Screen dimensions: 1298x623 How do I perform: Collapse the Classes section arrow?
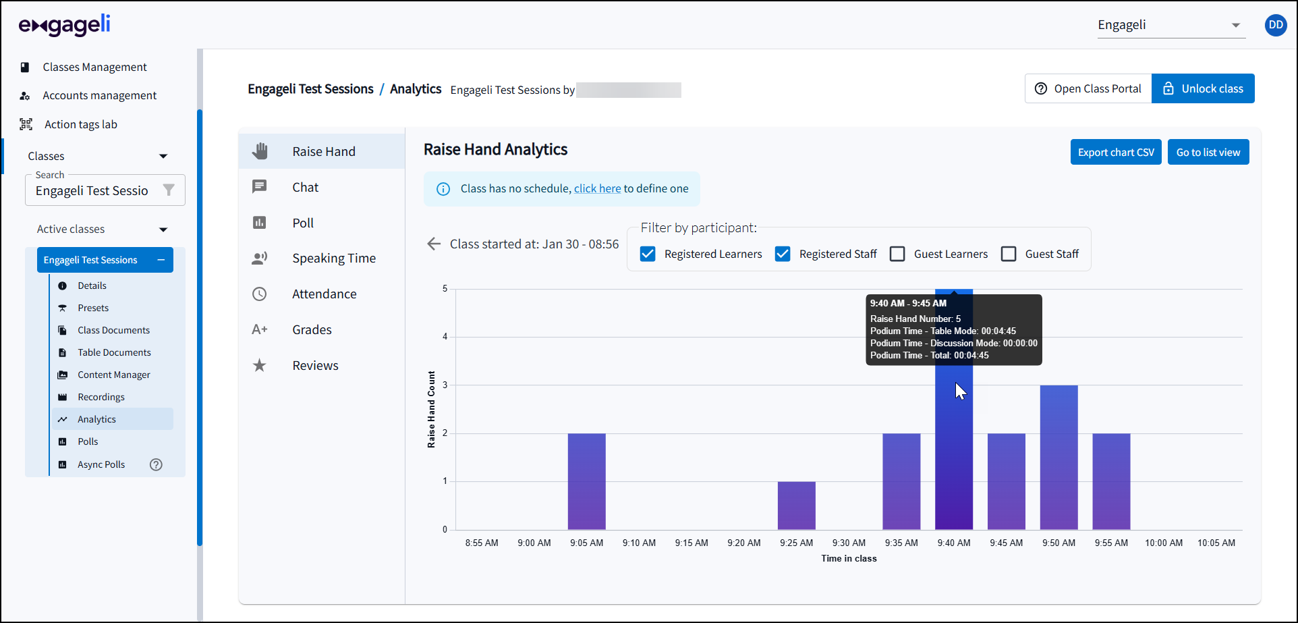tap(163, 156)
